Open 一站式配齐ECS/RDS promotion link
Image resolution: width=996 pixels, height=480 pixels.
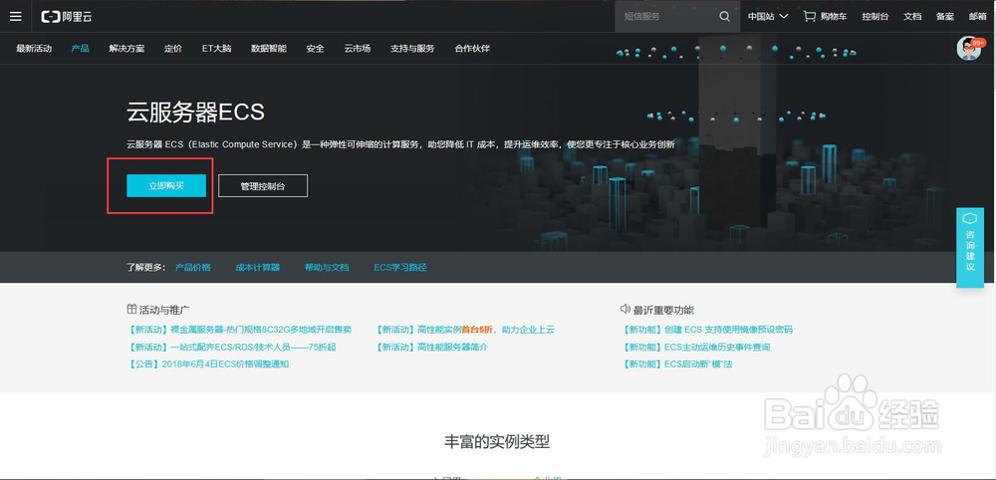click(231, 348)
